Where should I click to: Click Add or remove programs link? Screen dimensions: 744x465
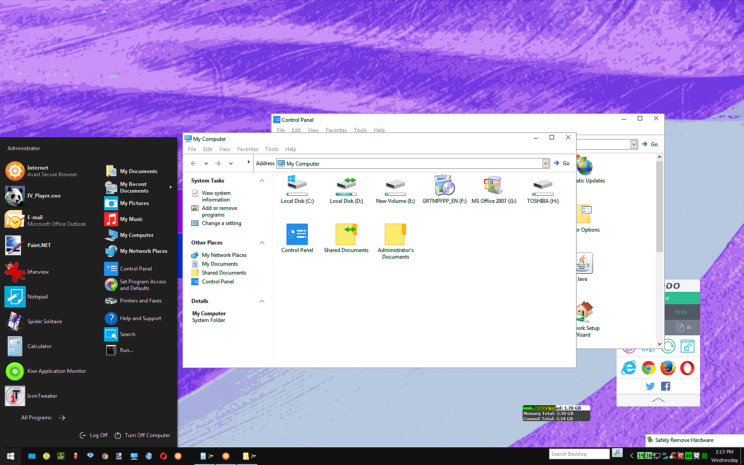[x=219, y=211]
